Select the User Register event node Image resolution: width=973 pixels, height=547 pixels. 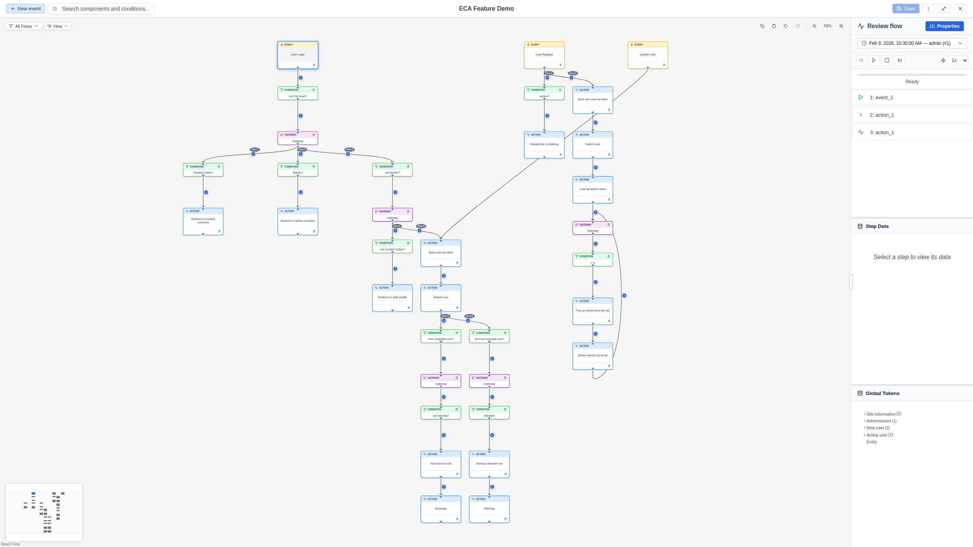click(x=544, y=55)
